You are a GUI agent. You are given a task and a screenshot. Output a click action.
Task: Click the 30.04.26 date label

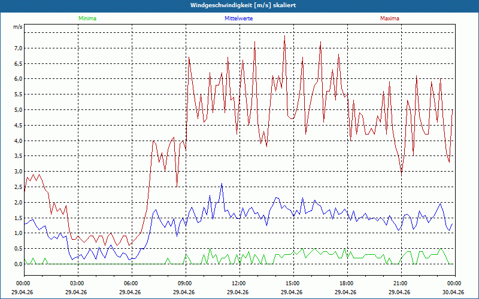pos(453,292)
